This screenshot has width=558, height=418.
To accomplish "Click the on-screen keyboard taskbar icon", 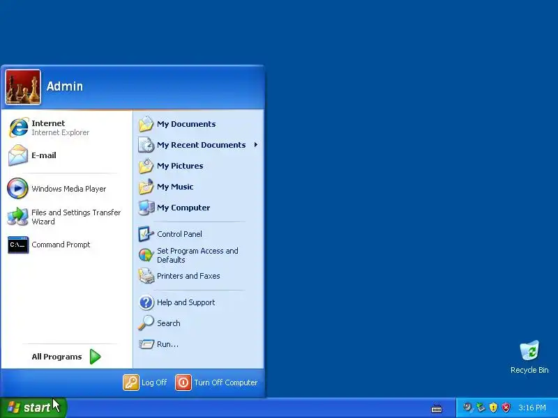I will tap(437, 408).
